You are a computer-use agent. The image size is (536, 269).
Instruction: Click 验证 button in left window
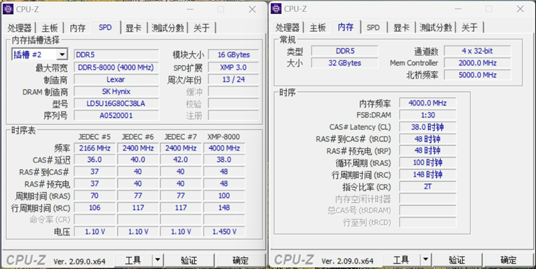(x=189, y=260)
